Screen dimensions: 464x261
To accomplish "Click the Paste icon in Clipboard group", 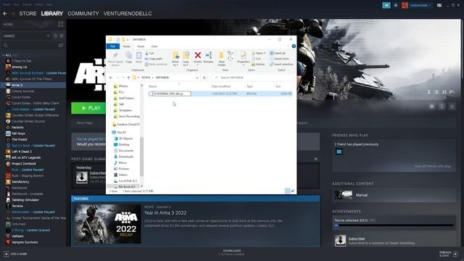I will (x=138, y=56).
